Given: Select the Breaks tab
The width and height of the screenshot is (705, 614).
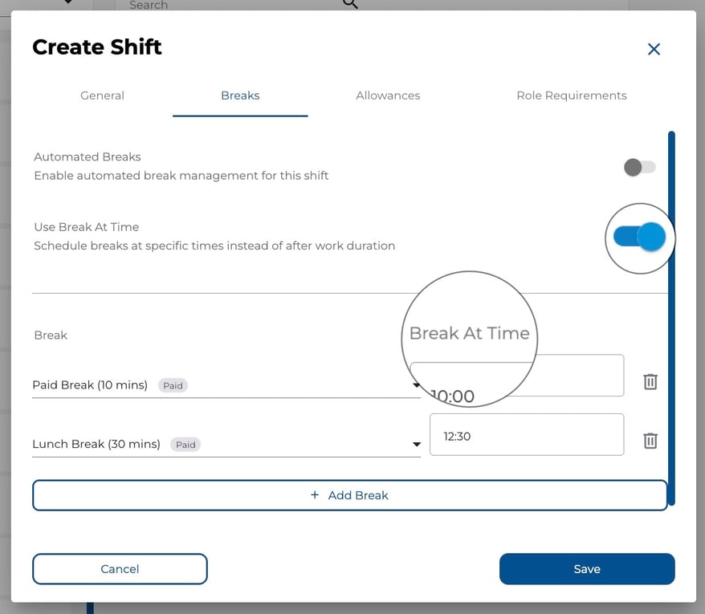Looking at the screenshot, I should (x=240, y=96).
